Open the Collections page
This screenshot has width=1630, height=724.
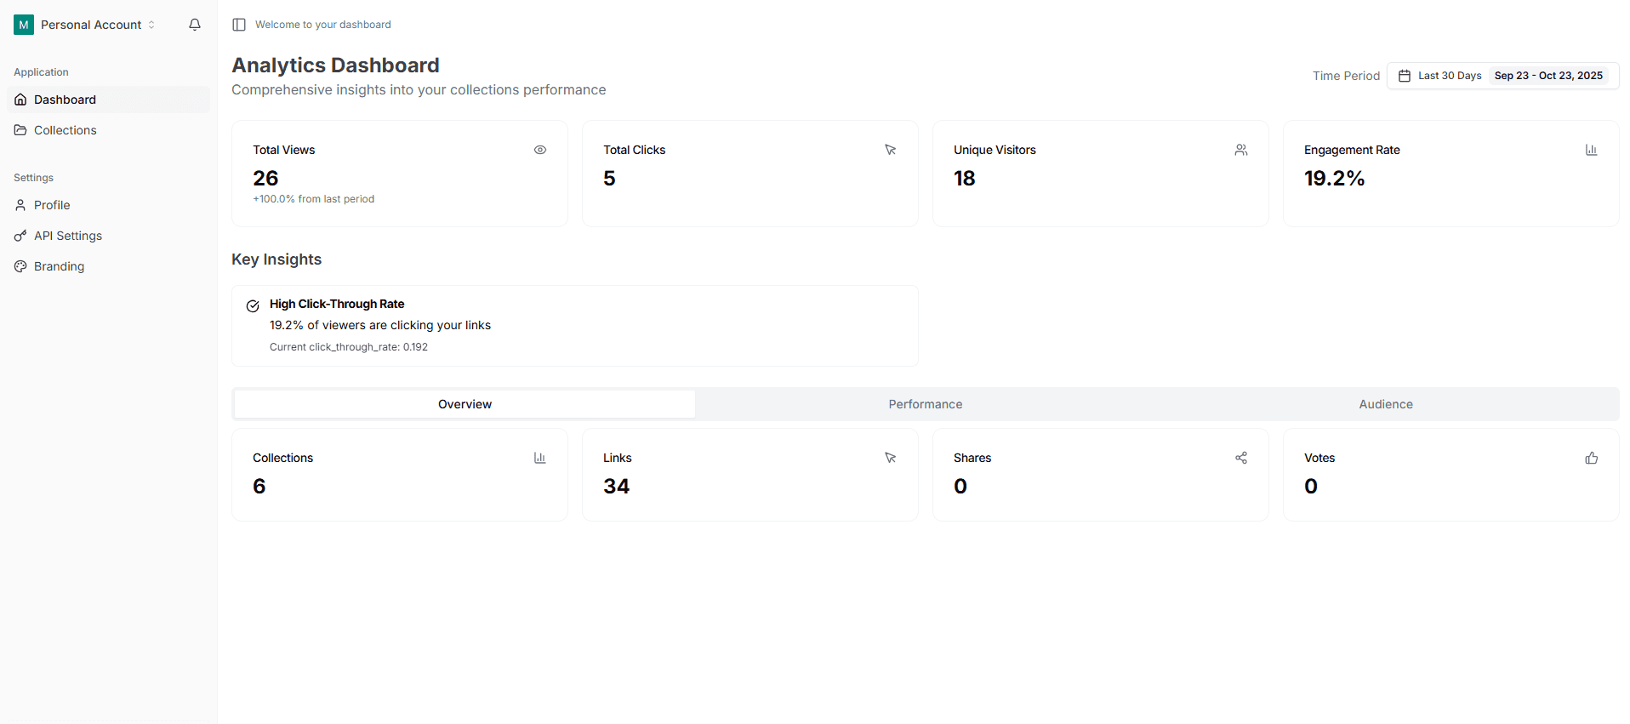(x=65, y=130)
